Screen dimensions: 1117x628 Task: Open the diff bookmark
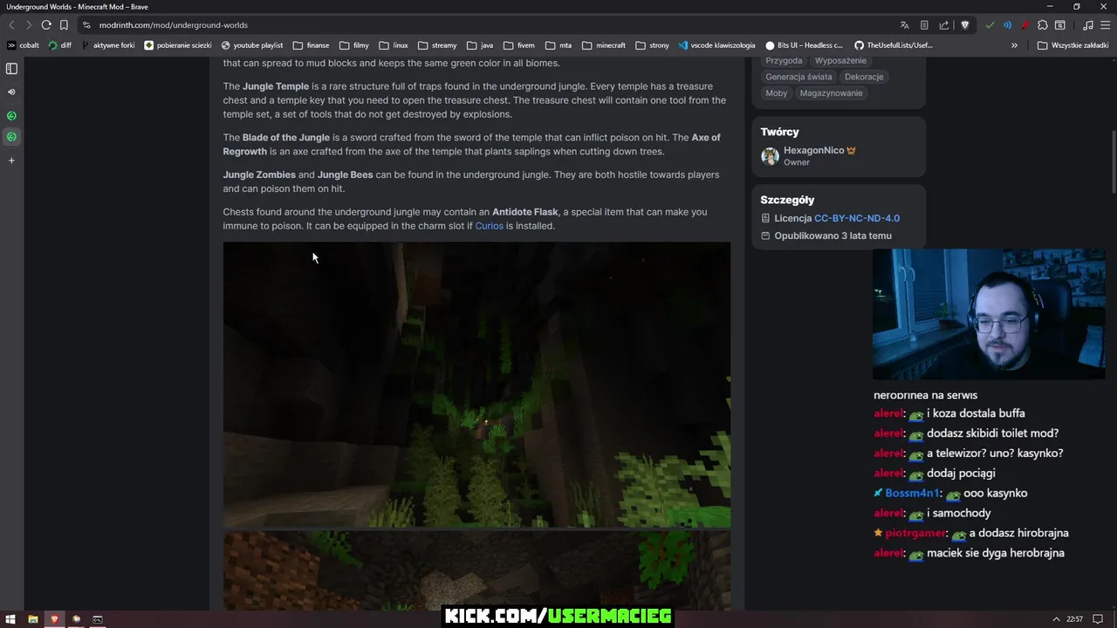tap(60, 45)
